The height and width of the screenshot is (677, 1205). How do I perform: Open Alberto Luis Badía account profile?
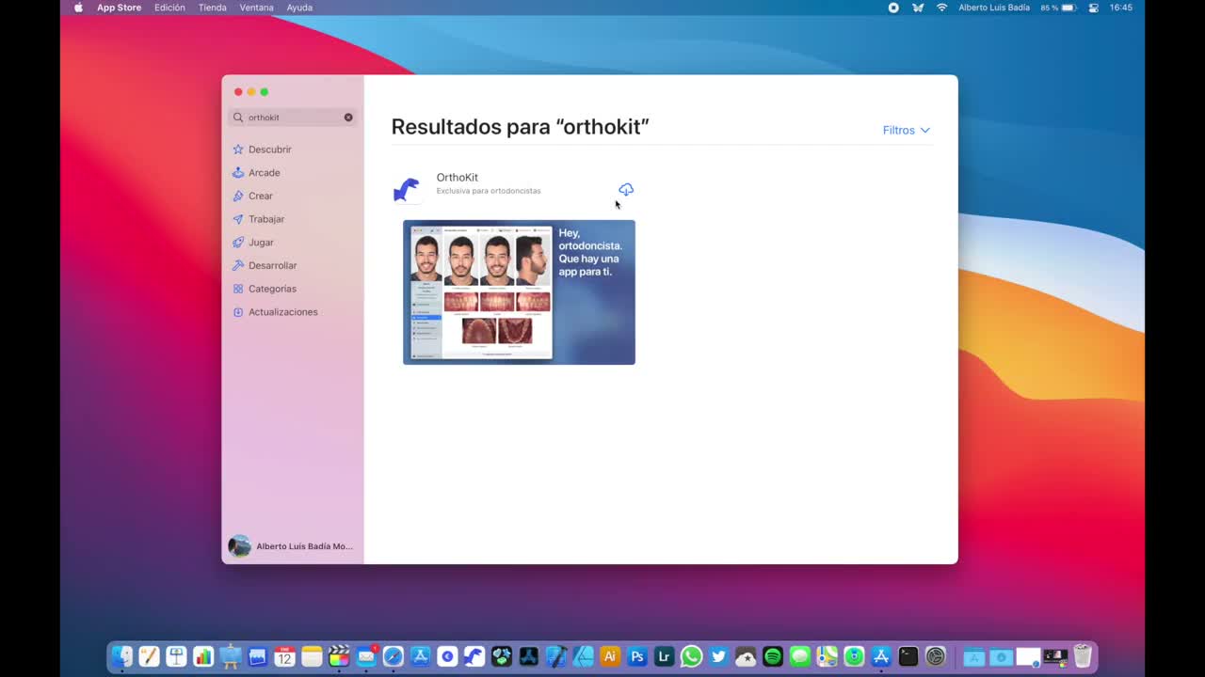(292, 546)
